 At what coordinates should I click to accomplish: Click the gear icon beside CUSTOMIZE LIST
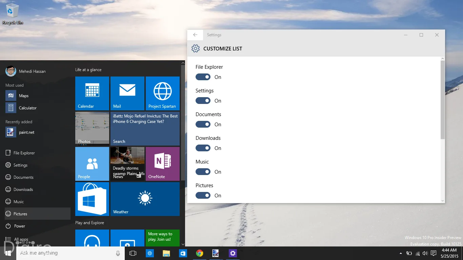pos(196,48)
